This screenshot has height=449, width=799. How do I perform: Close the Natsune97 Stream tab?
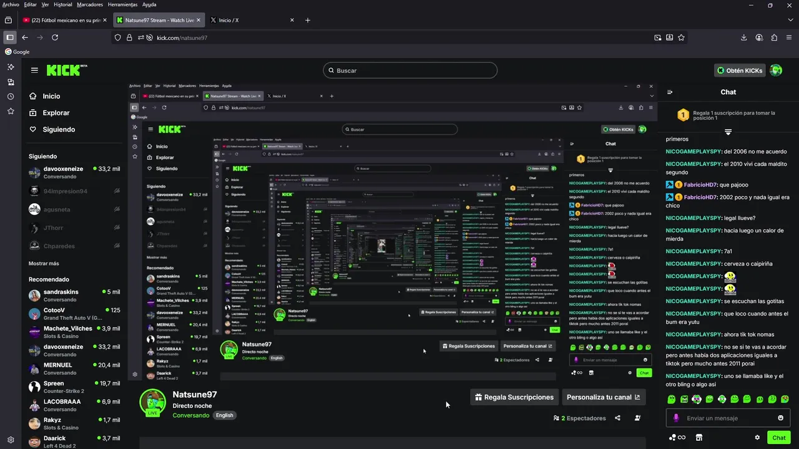click(x=199, y=20)
